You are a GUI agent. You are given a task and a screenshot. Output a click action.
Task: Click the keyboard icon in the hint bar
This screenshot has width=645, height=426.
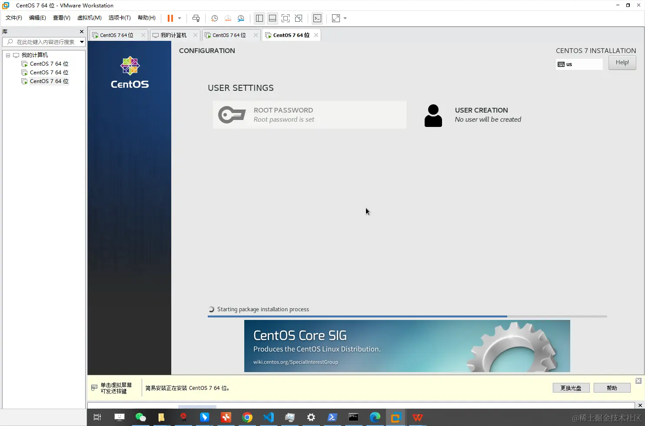click(94, 388)
